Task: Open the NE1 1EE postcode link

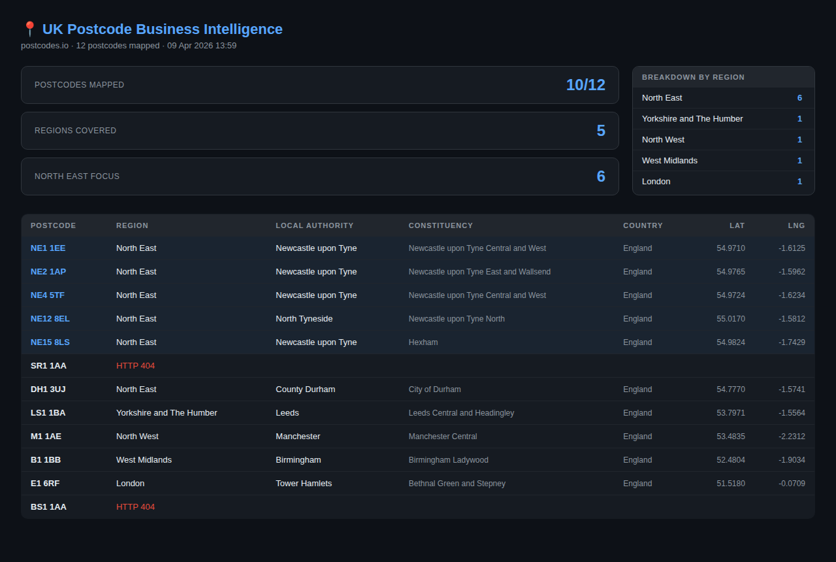Action: [x=48, y=248]
